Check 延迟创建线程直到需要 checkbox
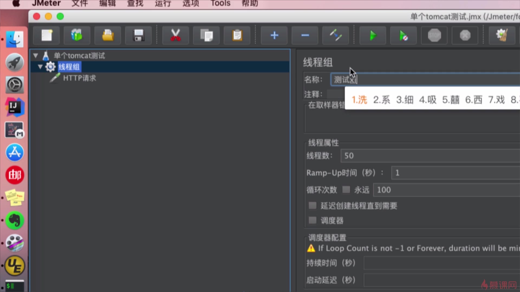 312,205
